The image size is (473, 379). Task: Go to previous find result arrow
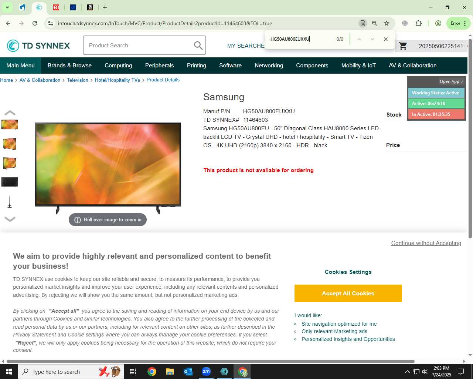point(359,39)
